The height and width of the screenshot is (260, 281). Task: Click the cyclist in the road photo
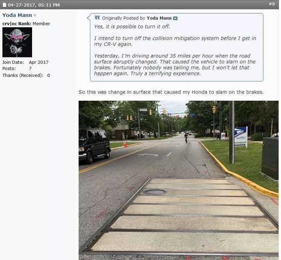pos(186,138)
